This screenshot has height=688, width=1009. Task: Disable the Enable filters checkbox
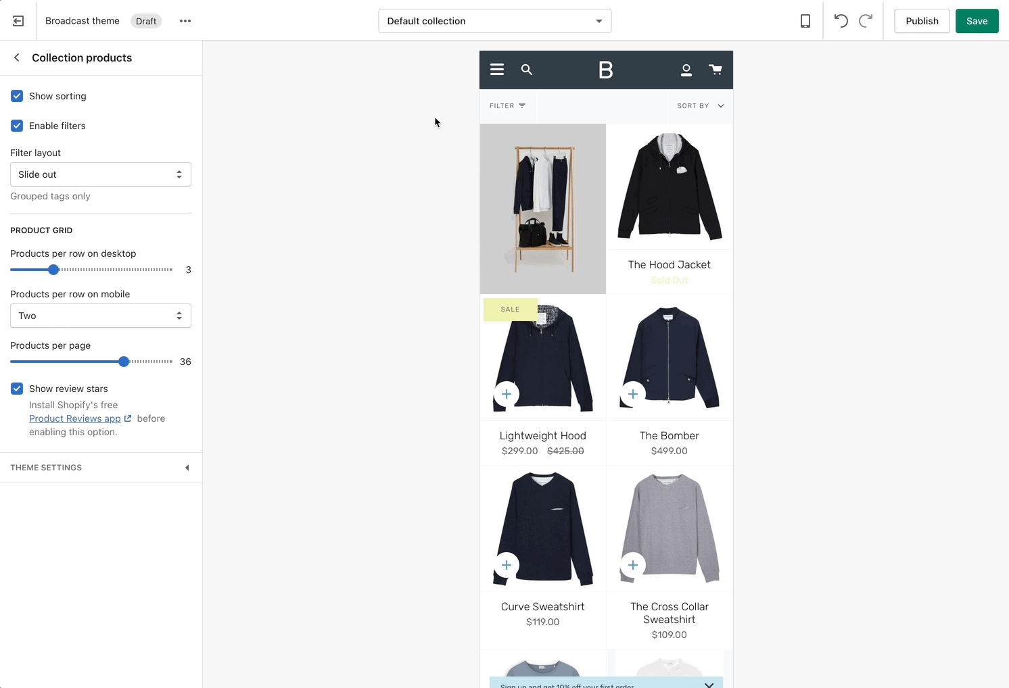pos(17,126)
